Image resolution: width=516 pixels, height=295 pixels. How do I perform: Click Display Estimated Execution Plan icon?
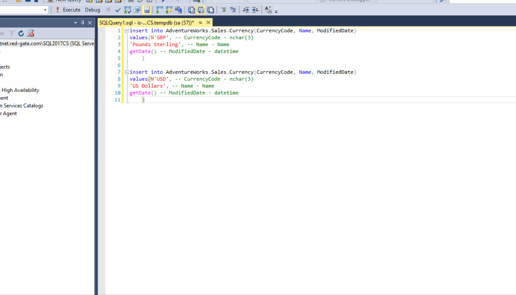(x=128, y=10)
